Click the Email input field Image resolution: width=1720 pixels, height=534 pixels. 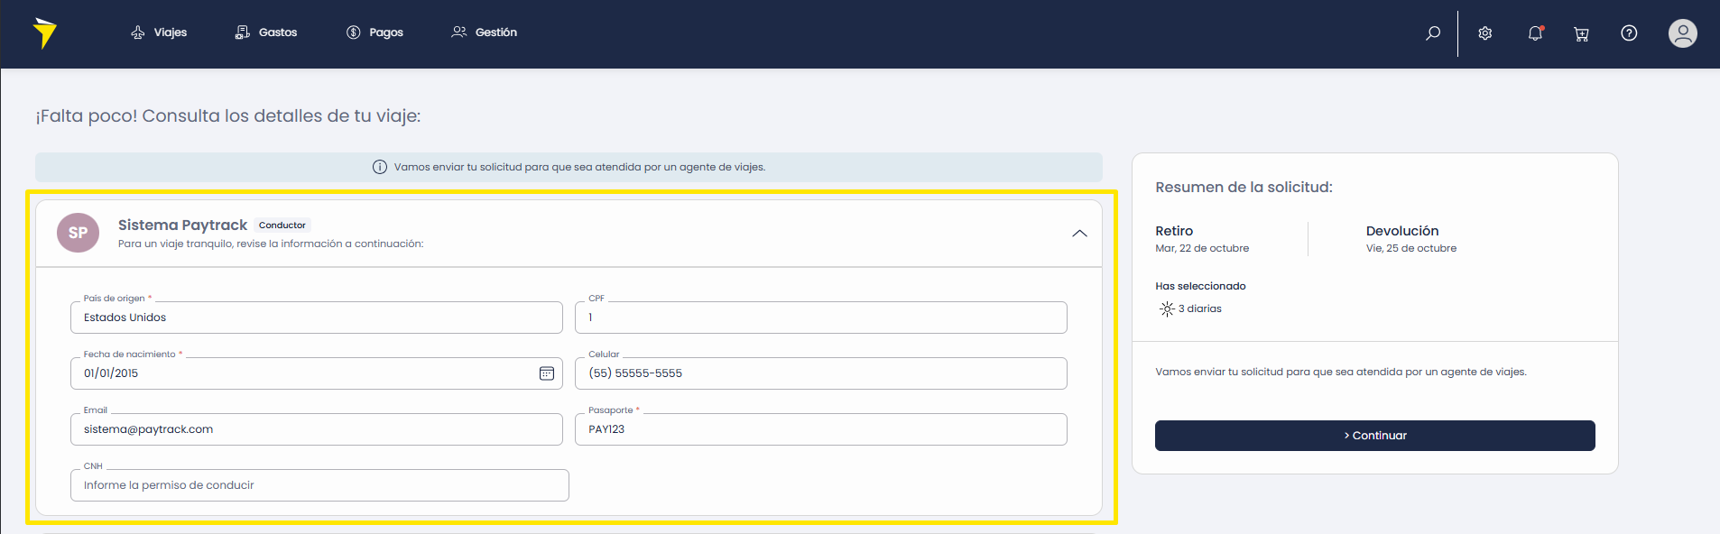point(317,429)
